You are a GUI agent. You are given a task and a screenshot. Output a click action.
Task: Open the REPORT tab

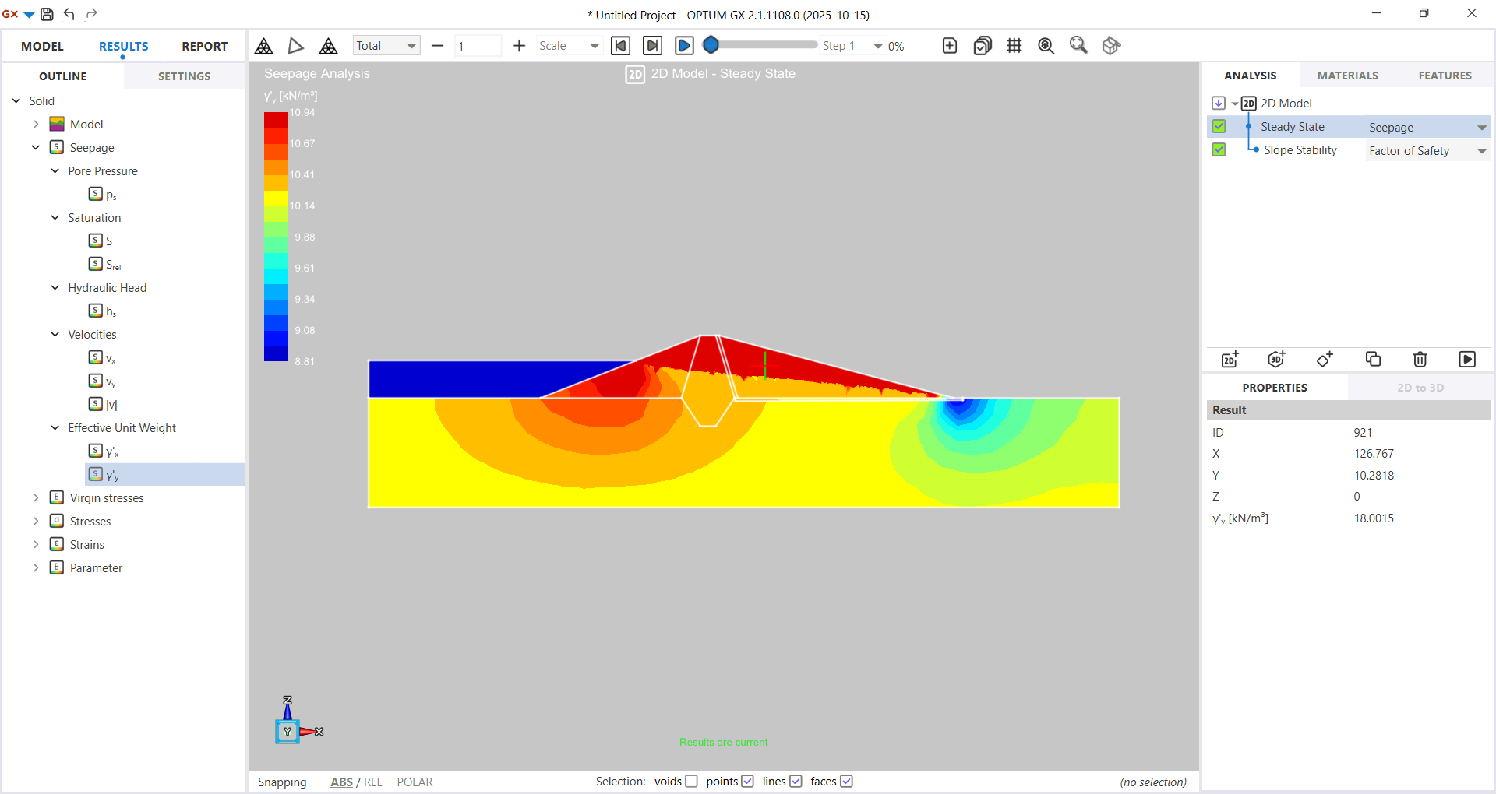pyautogui.click(x=204, y=47)
